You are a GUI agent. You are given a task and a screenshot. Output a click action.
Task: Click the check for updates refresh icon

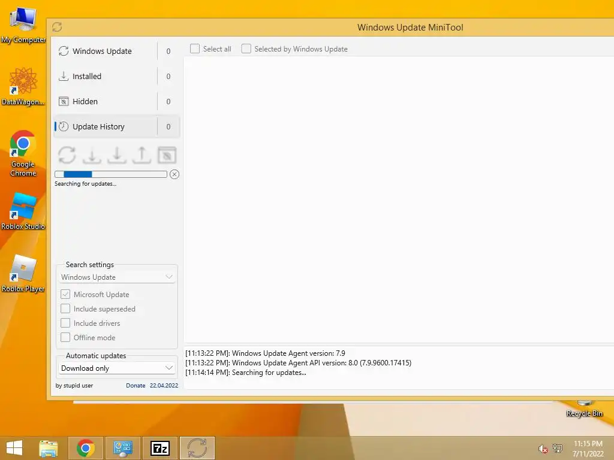67,155
